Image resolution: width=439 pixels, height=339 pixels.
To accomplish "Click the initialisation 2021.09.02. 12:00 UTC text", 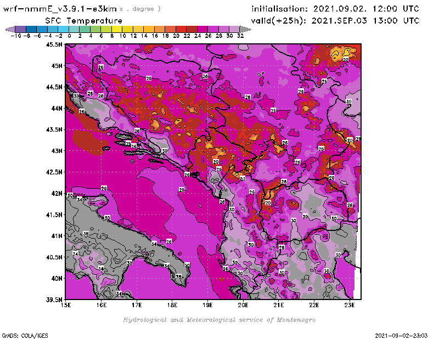I will [x=335, y=9].
